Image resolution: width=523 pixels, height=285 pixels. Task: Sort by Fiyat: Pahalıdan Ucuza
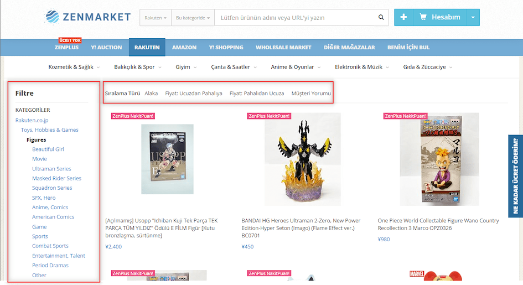[257, 94]
